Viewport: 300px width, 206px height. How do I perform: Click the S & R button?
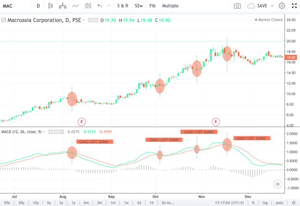[x=122, y=6]
